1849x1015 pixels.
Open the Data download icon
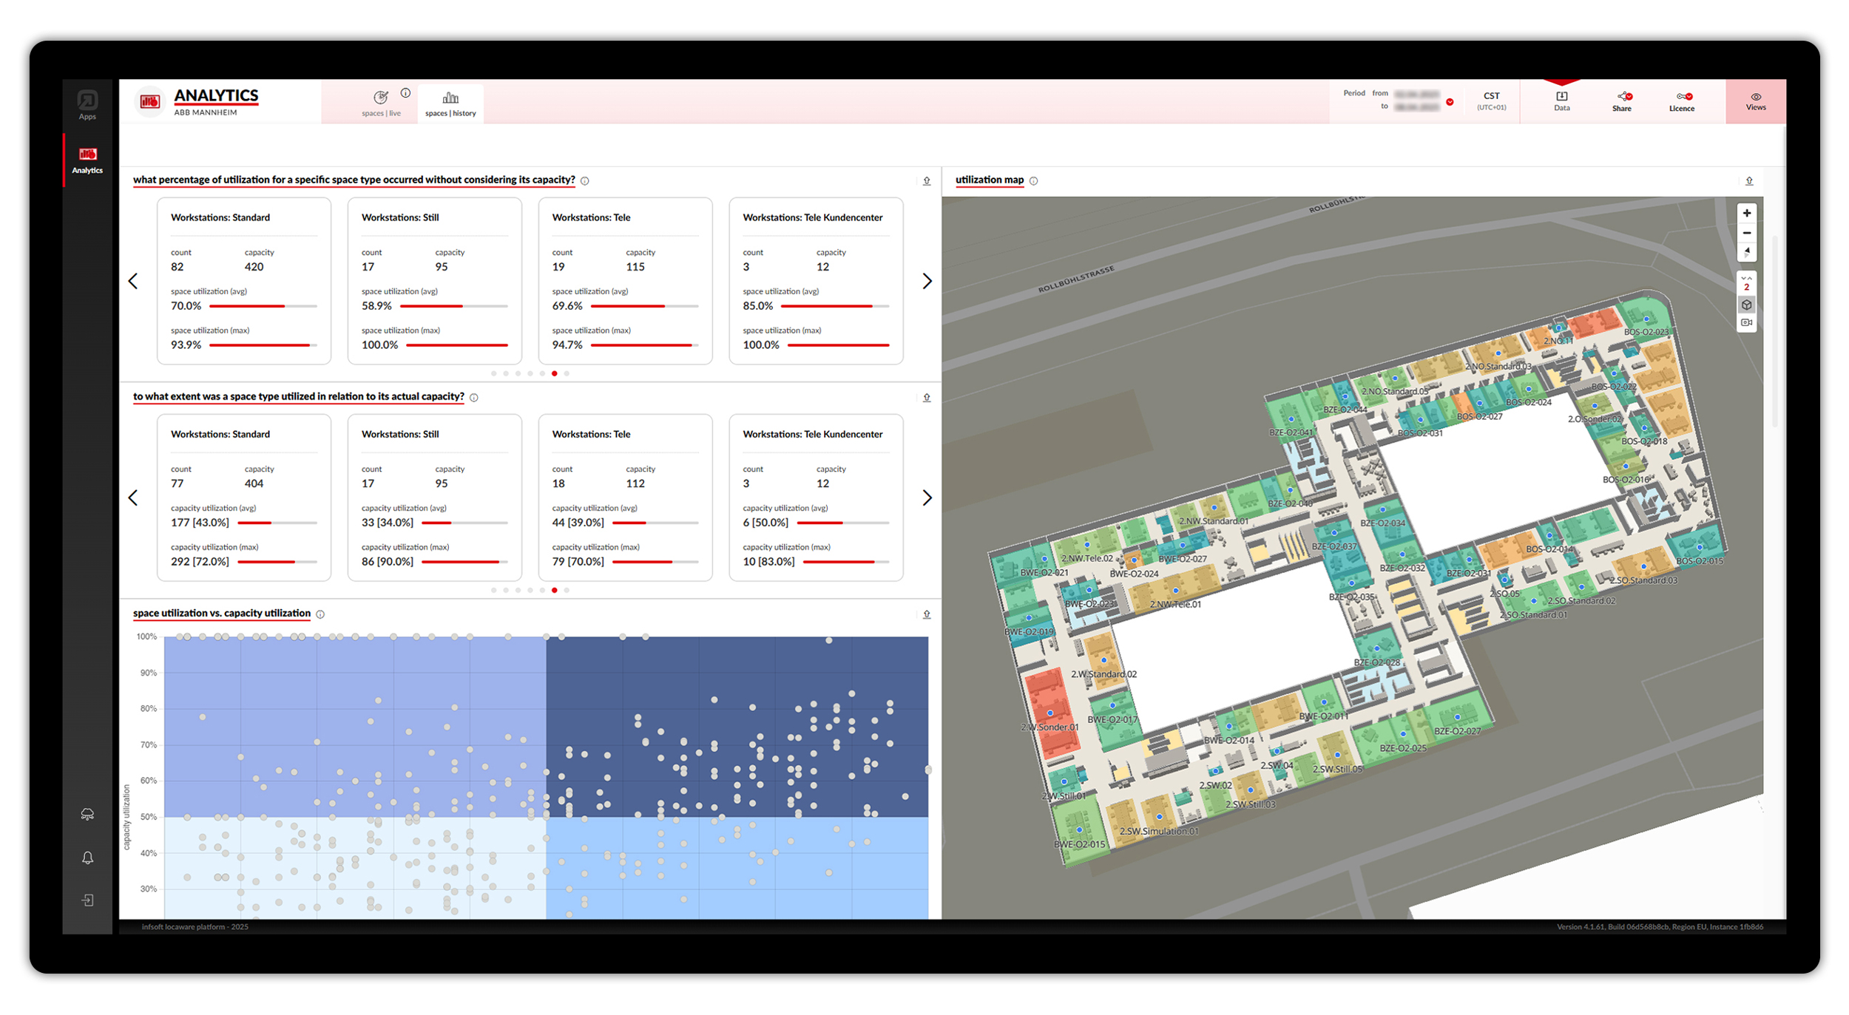pos(1561,101)
